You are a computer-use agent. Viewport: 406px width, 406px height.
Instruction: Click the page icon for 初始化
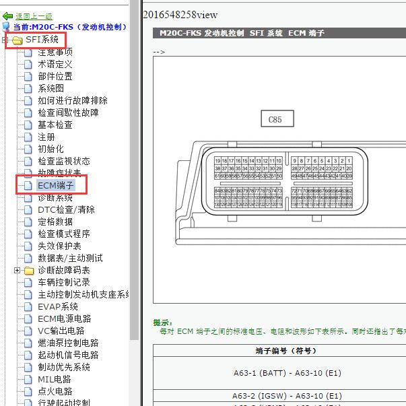pos(28,149)
